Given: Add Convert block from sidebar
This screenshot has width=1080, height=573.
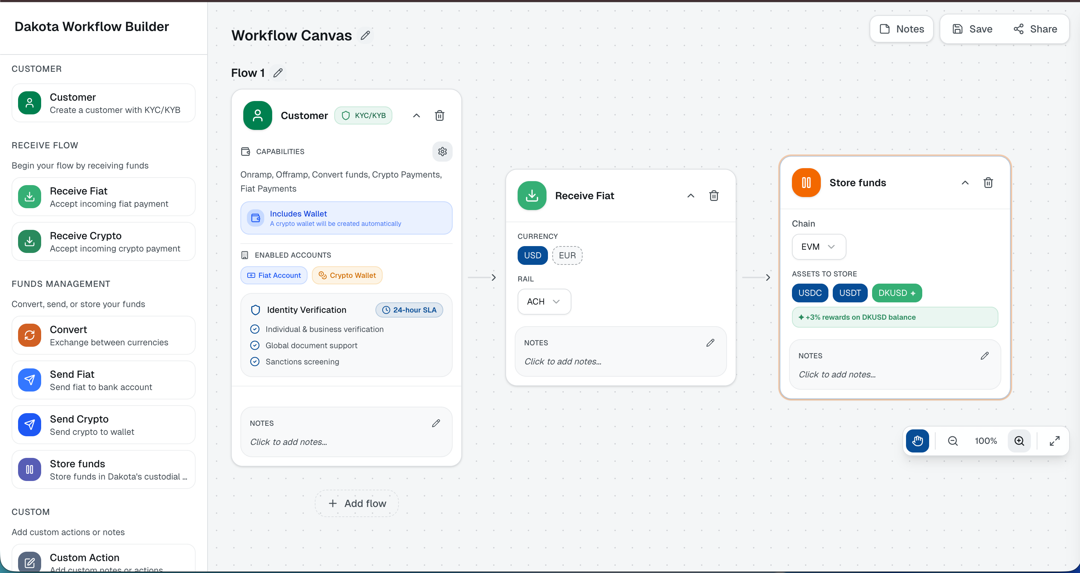Looking at the screenshot, I should point(103,335).
